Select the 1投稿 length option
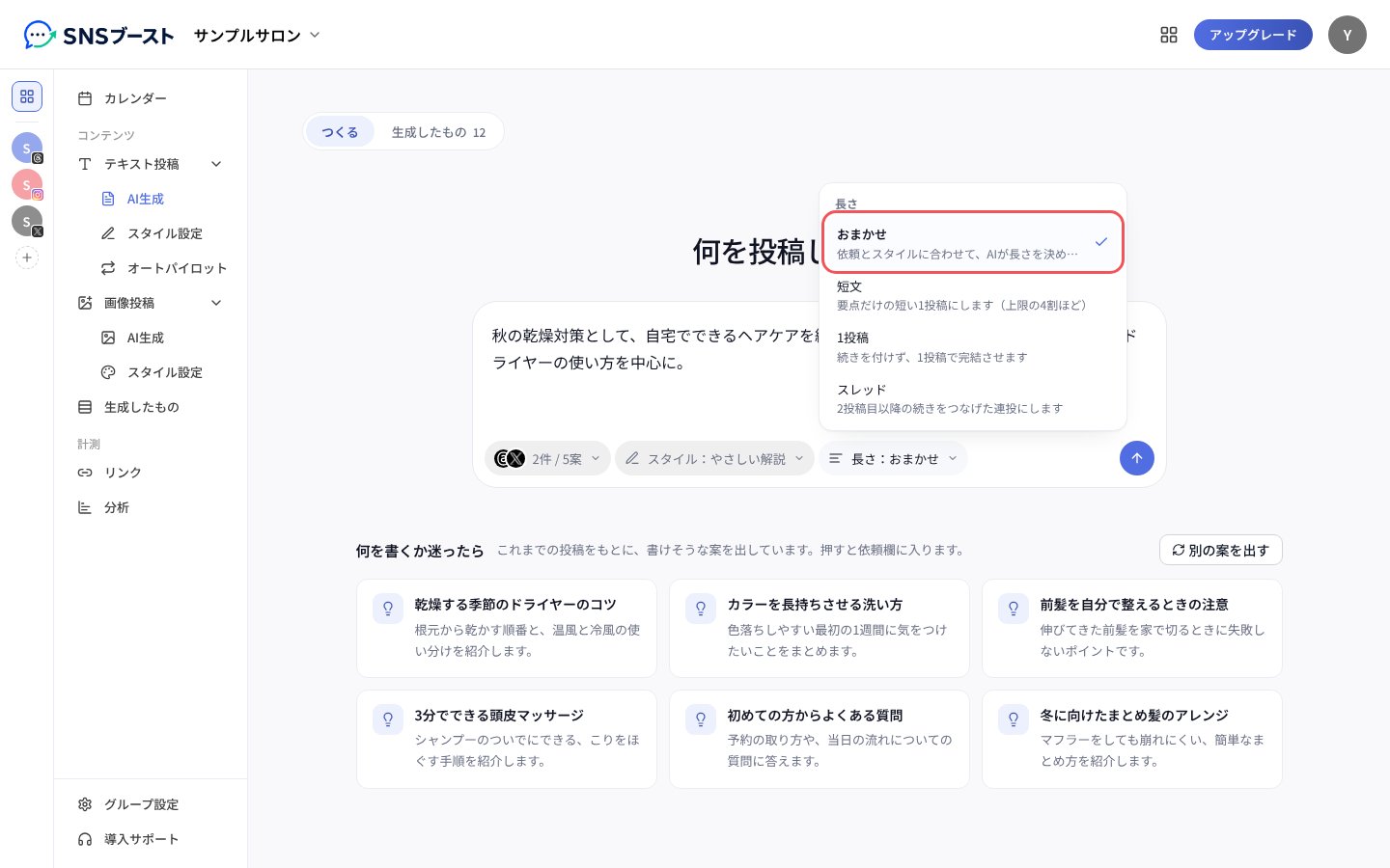Viewport: 1390px width, 868px height. click(x=973, y=347)
